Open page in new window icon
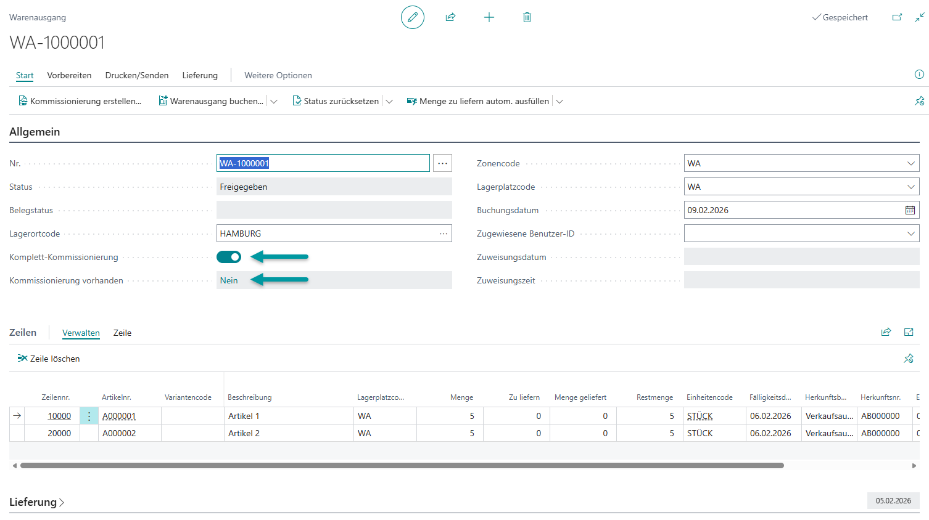 [x=897, y=17]
